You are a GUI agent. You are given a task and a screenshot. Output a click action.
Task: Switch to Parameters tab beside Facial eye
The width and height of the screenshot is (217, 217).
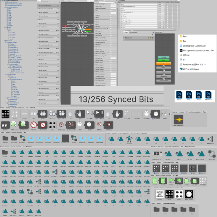(x=133, y=32)
